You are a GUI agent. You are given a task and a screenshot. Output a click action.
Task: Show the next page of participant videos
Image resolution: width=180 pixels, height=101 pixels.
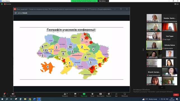(x=162, y=88)
